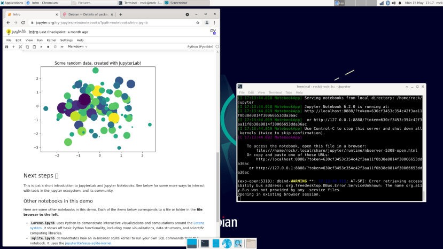Open the Chromium profile icon
Screen dimensions: 443x249
click(x=207, y=22)
